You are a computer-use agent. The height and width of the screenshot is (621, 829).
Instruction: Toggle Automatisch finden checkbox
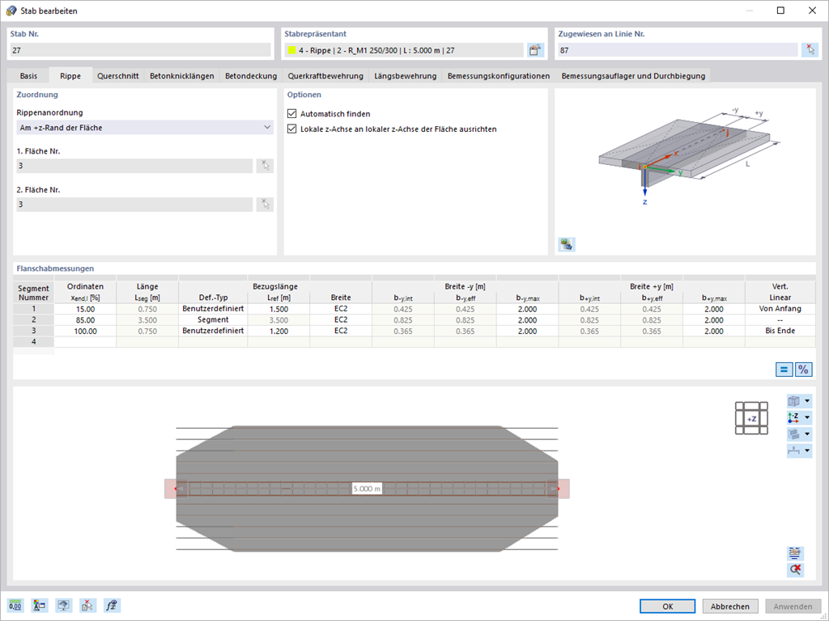[291, 113]
